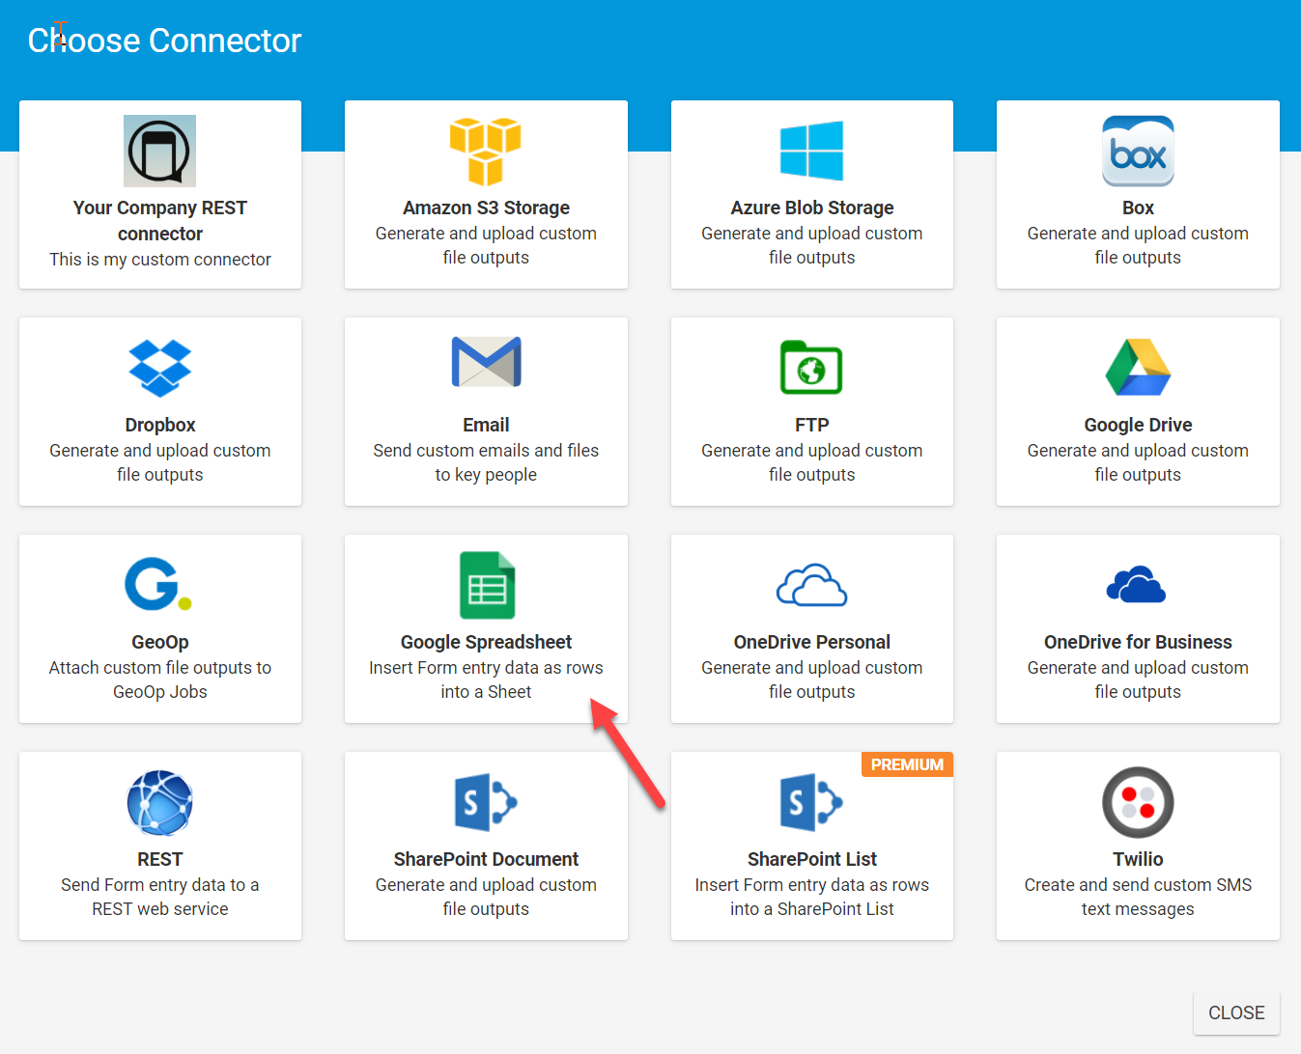Choose the FTP folder globe icon
Image resolution: width=1301 pixels, height=1054 pixels.
click(811, 367)
